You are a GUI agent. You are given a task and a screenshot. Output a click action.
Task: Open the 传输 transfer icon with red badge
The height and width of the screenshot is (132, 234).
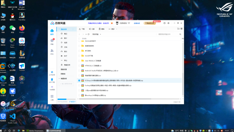pyautogui.click(x=52, y=41)
